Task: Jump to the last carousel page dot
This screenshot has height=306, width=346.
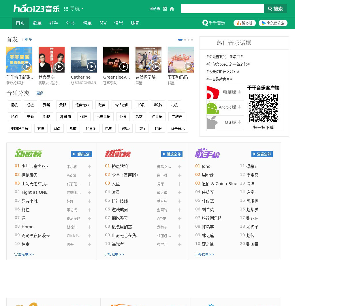Action: (x=192, y=40)
